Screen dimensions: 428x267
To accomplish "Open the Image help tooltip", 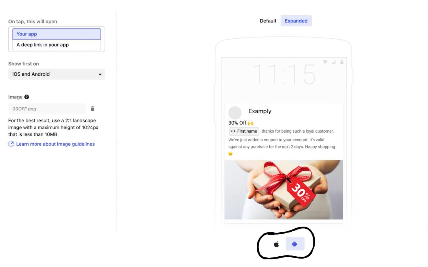I will (27, 97).
